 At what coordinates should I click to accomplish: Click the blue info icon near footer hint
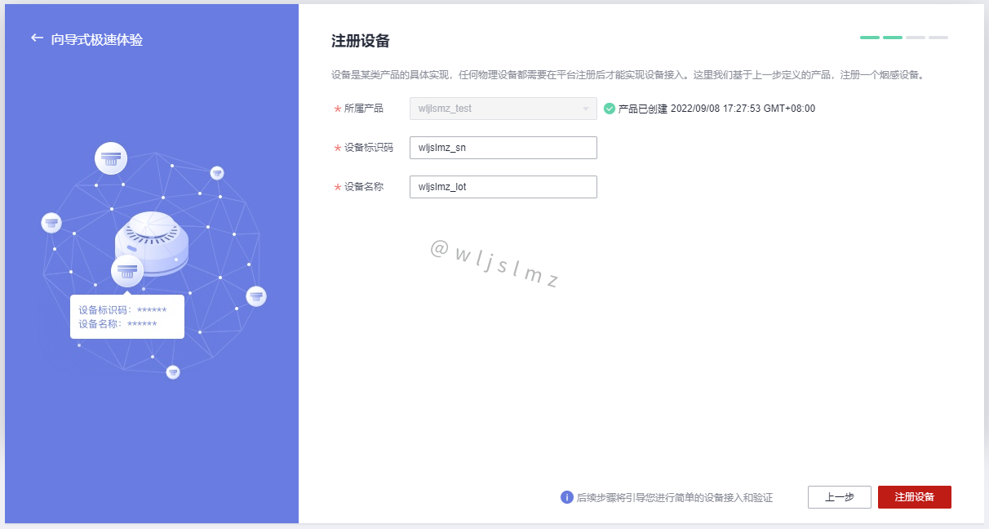[567, 497]
